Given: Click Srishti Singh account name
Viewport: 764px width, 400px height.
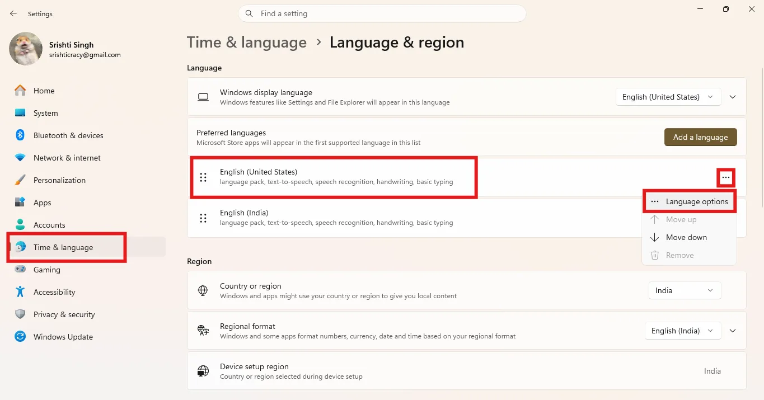Looking at the screenshot, I should [x=72, y=45].
